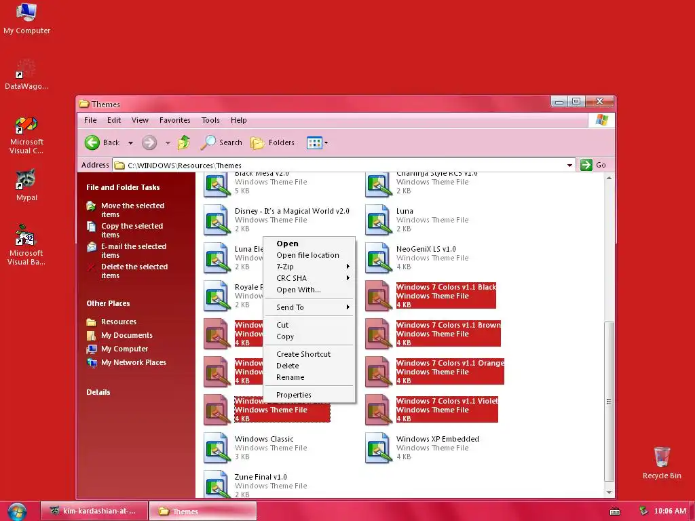The height and width of the screenshot is (521, 695).
Task: Click Copy the selected items link
Action: pos(132,231)
